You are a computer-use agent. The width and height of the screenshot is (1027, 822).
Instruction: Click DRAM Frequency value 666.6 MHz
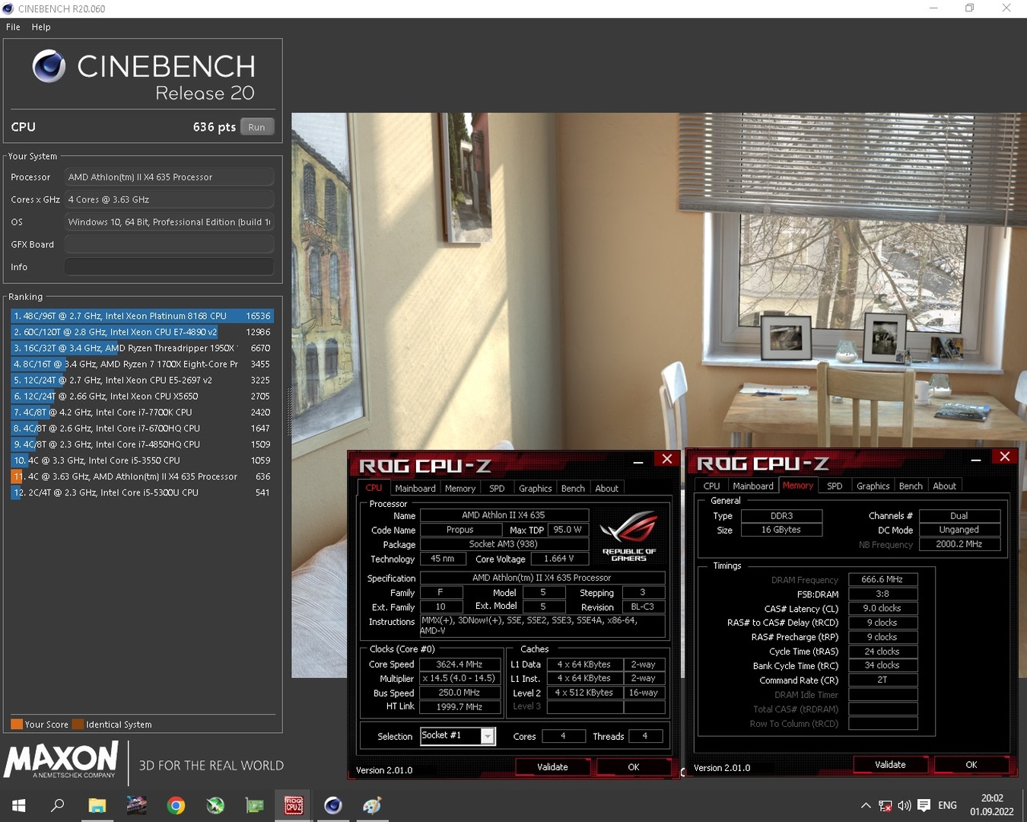pos(882,579)
